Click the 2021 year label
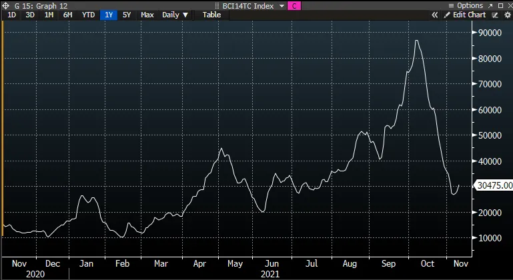 [x=270, y=274]
